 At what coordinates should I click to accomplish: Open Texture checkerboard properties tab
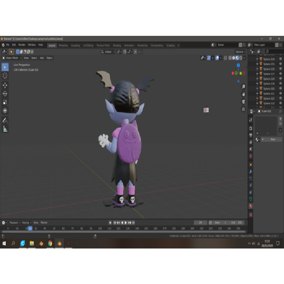pyautogui.click(x=251, y=215)
